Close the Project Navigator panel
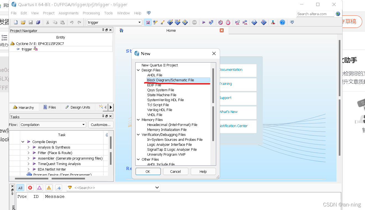This screenshot has height=210, width=365. tap(110, 30)
